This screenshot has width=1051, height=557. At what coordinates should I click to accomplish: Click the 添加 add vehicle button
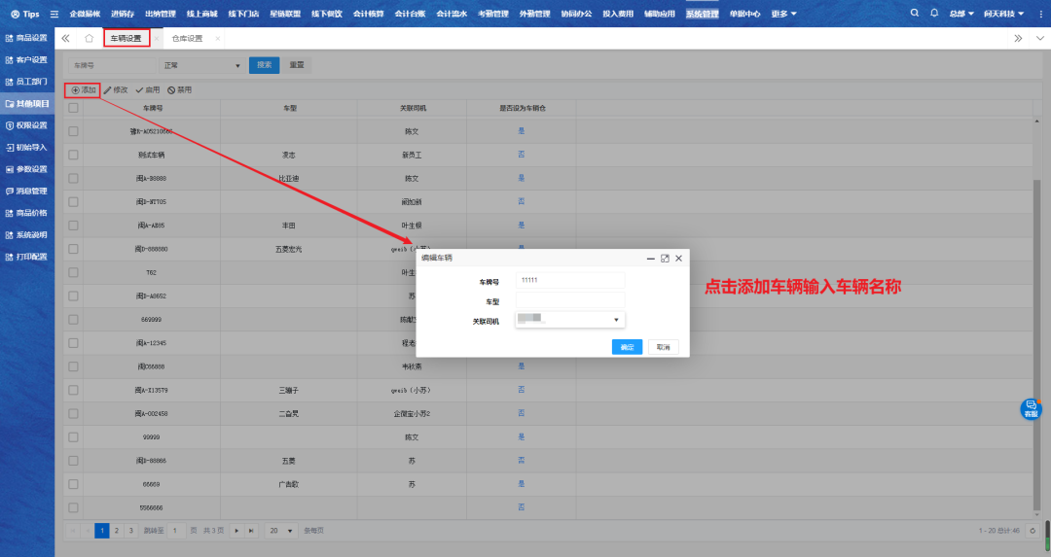(84, 89)
